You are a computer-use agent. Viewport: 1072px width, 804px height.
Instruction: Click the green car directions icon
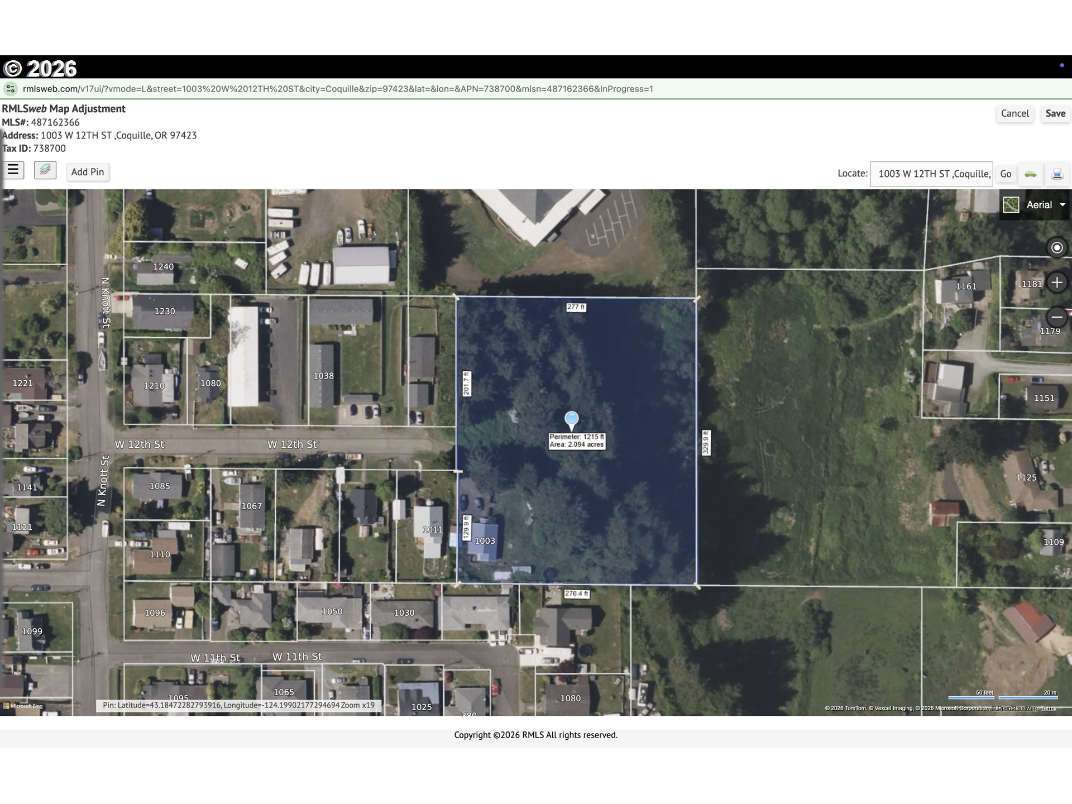1031,174
